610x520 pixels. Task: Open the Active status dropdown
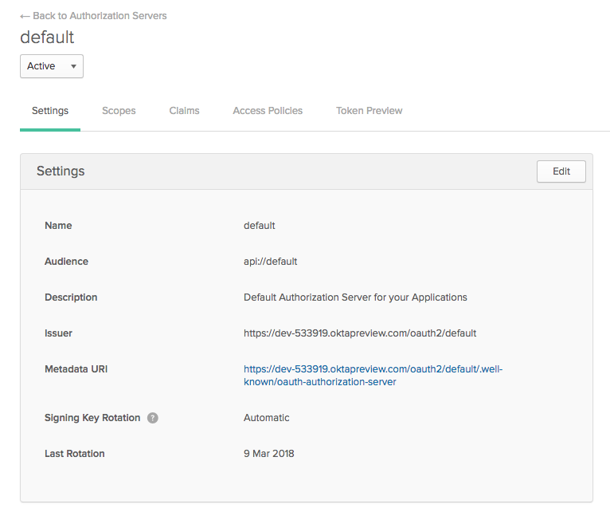coord(52,66)
